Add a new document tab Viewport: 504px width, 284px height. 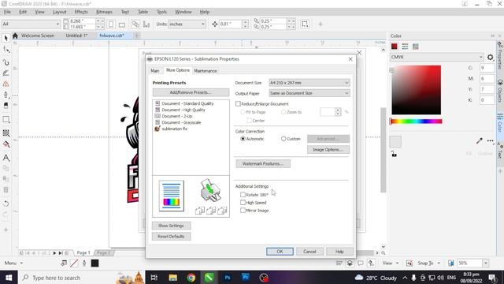click(x=136, y=35)
